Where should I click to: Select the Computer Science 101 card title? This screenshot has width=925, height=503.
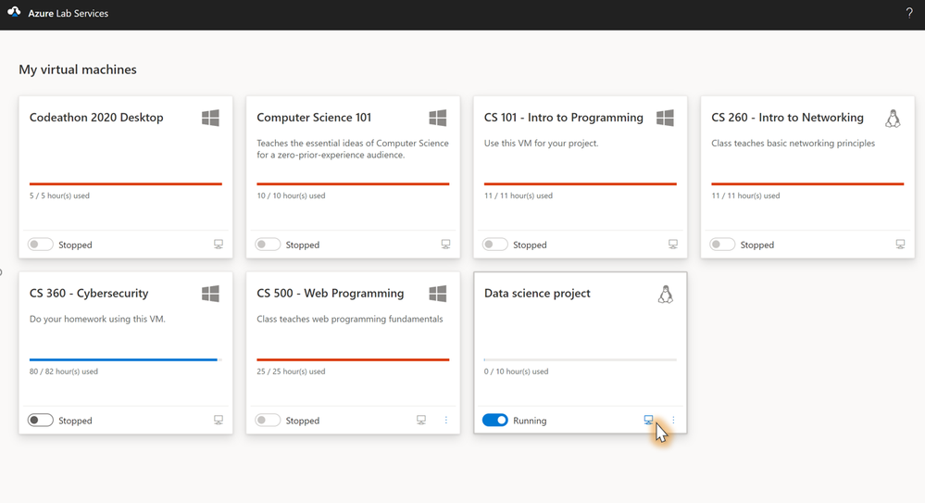tap(314, 118)
